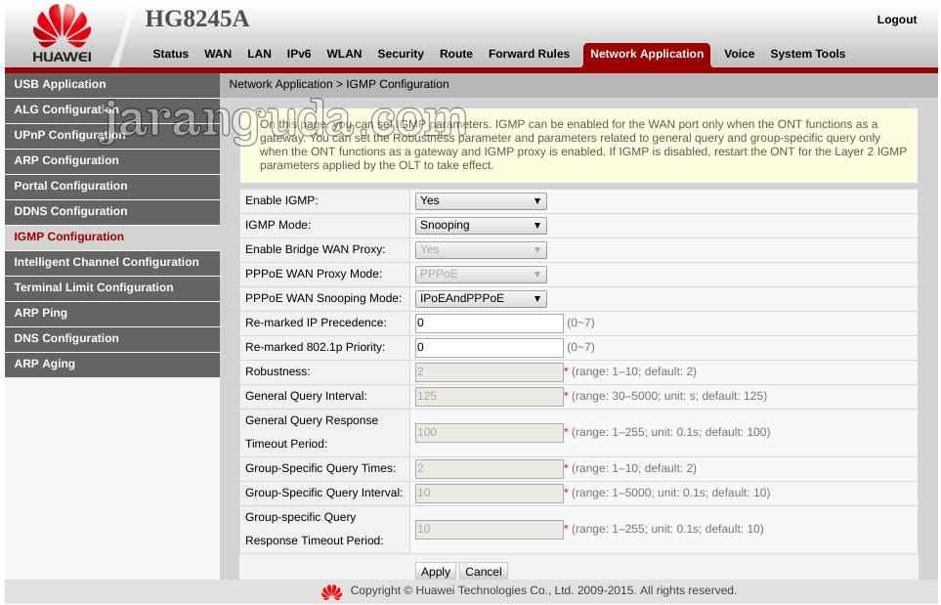Expand the Enable IGMP dropdown
Image resolution: width=941 pixels, height=605 pixels.
[x=481, y=201]
